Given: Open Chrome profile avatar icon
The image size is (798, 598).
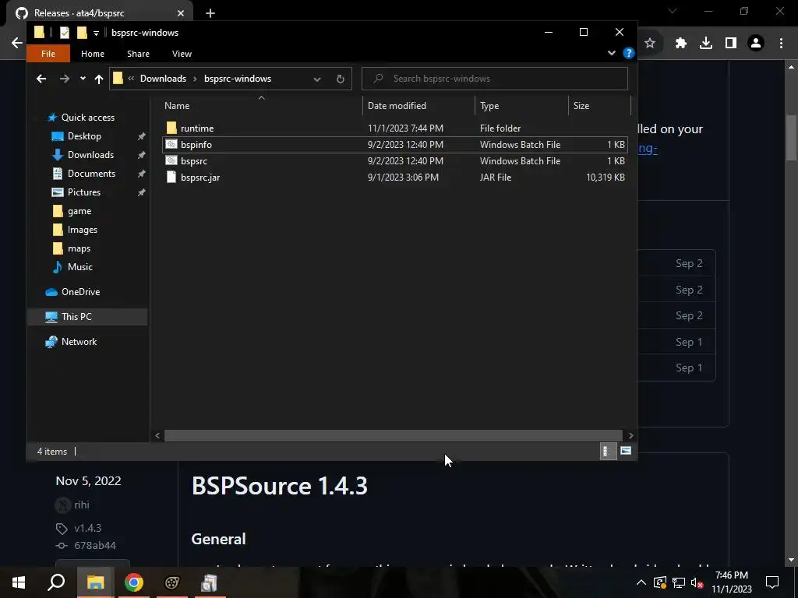Looking at the screenshot, I should click(x=756, y=44).
